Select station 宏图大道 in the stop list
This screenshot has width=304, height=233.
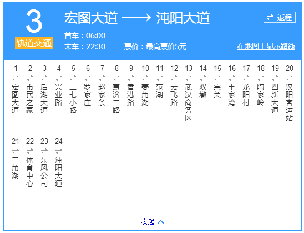tap(16, 99)
